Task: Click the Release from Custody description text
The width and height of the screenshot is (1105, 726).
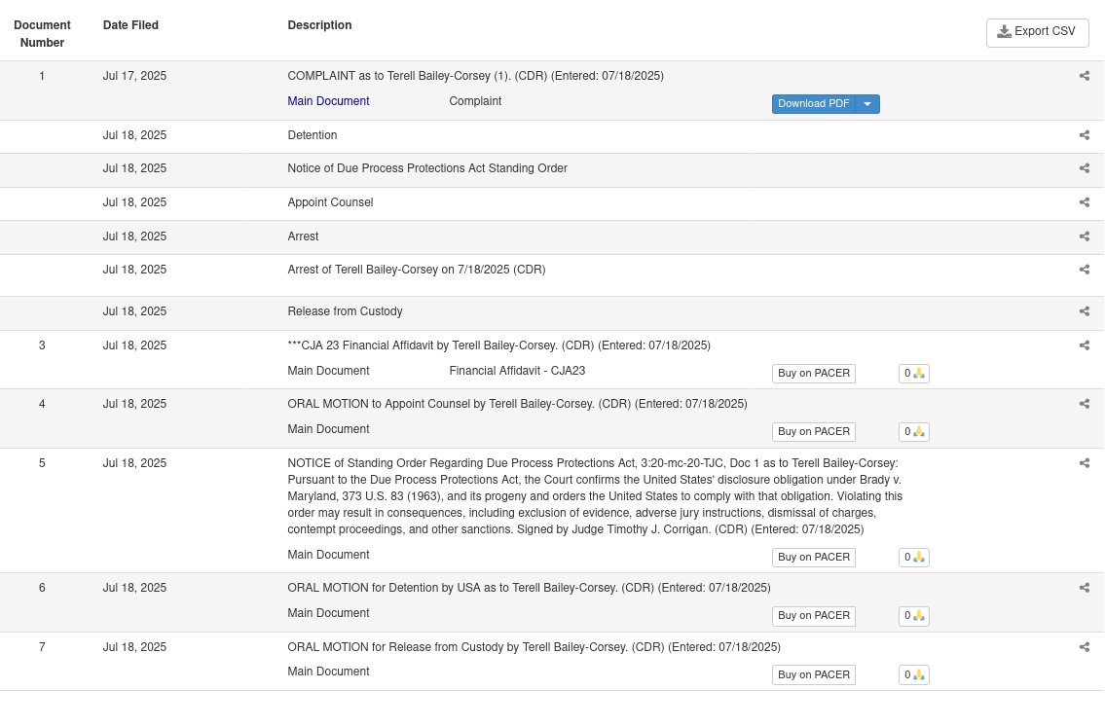Action: pyautogui.click(x=345, y=311)
